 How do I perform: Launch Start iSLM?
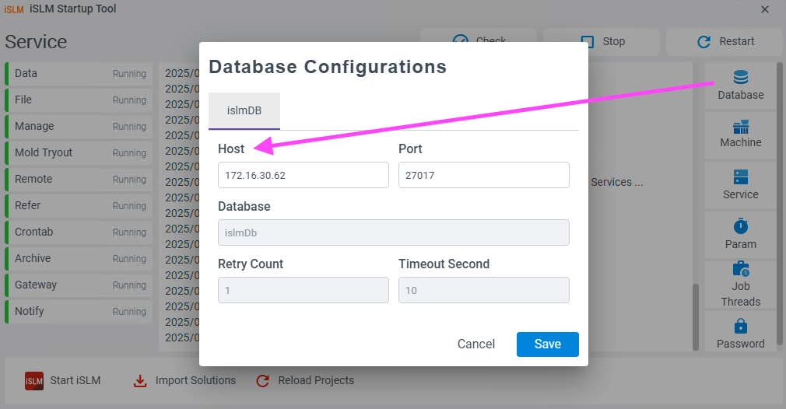coord(63,380)
